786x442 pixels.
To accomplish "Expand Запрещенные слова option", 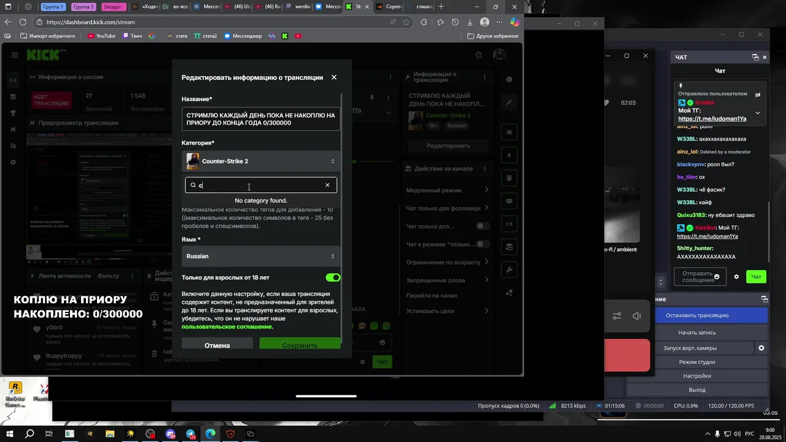I will pyautogui.click(x=447, y=281).
